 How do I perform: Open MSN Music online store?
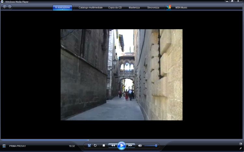click(x=182, y=7)
